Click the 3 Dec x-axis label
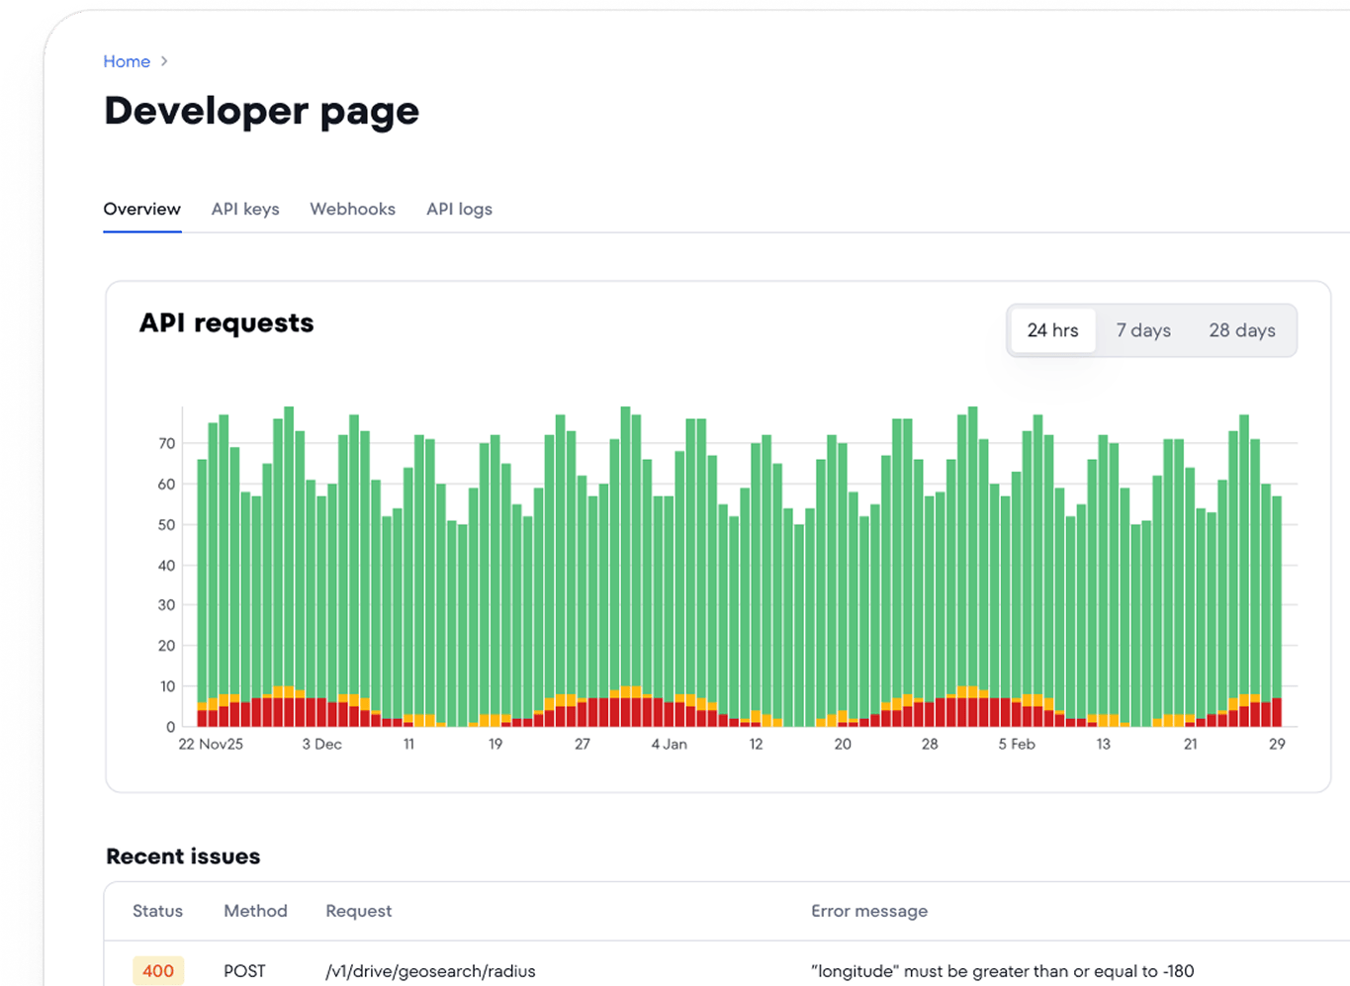The height and width of the screenshot is (986, 1350). pyautogui.click(x=321, y=744)
